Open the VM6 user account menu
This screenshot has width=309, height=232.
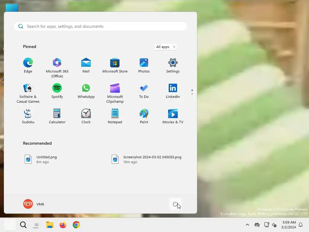pyautogui.click(x=34, y=204)
